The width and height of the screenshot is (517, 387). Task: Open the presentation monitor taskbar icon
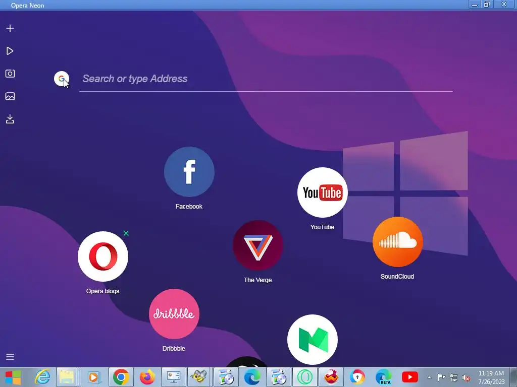click(x=174, y=377)
